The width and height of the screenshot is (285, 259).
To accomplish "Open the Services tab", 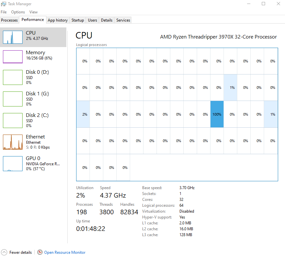I will click(123, 20).
